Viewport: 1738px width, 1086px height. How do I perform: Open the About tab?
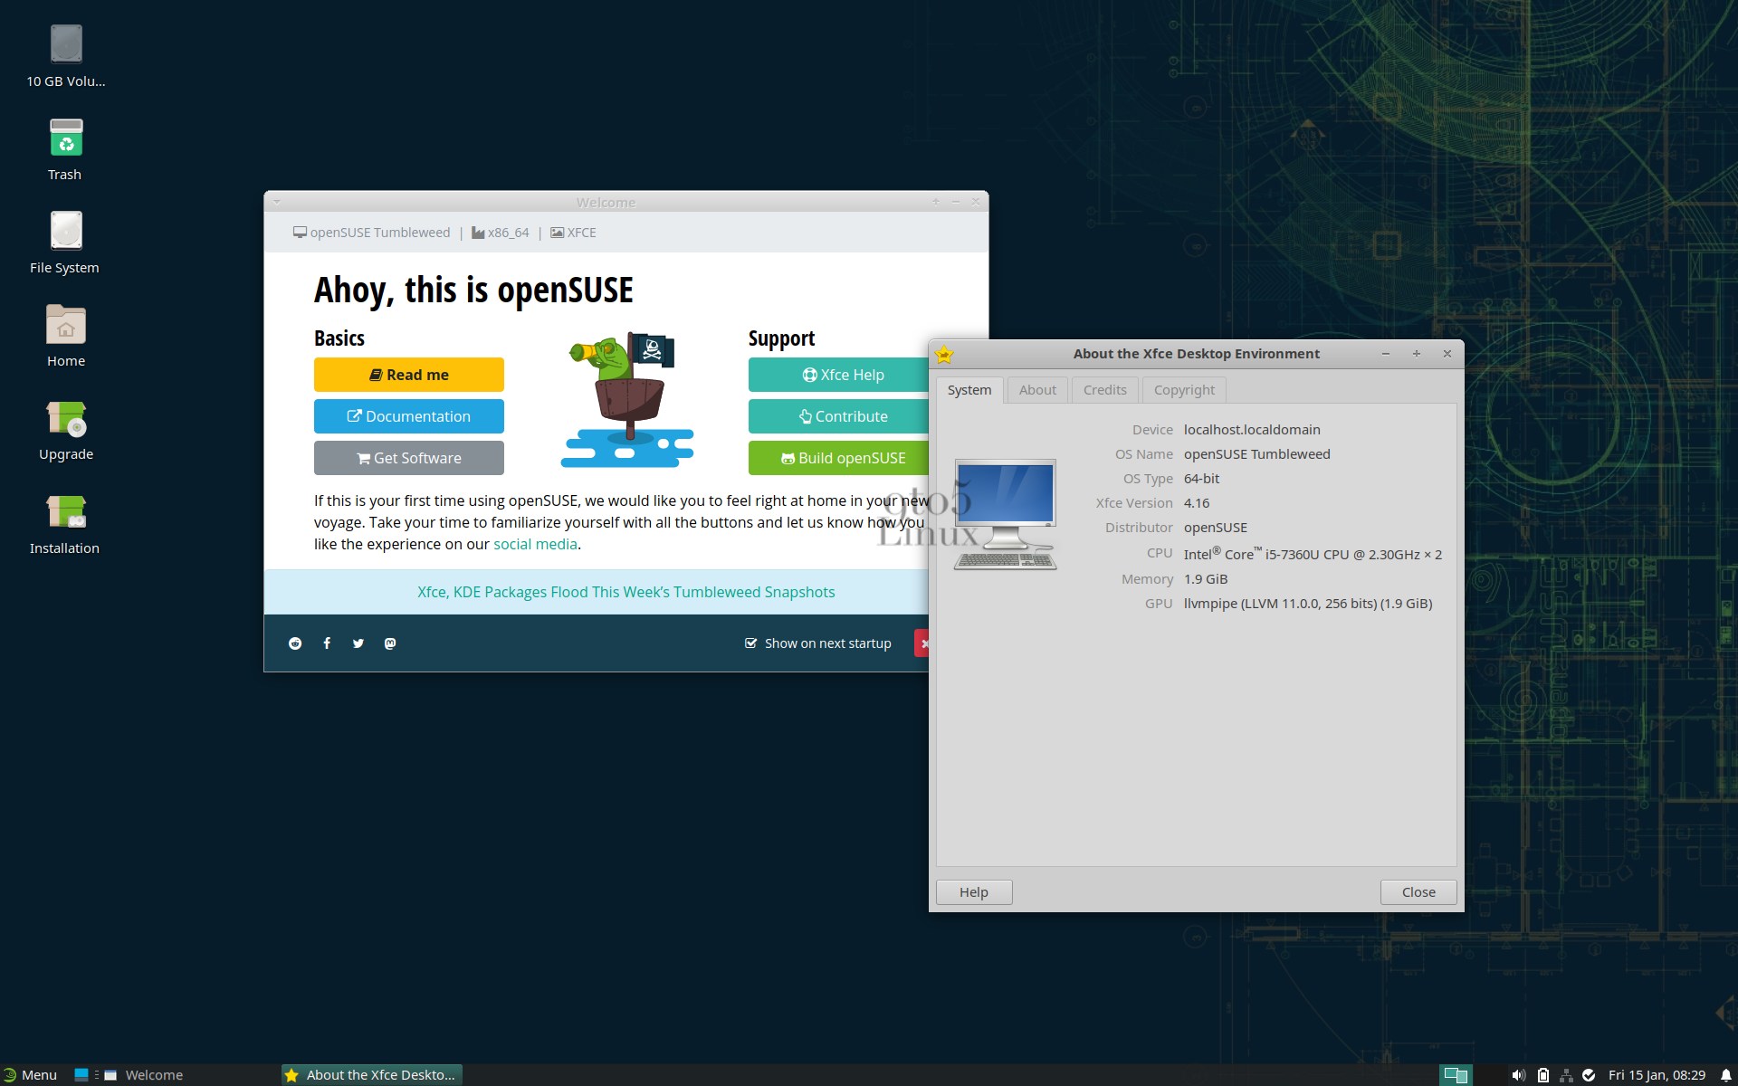tap(1036, 390)
